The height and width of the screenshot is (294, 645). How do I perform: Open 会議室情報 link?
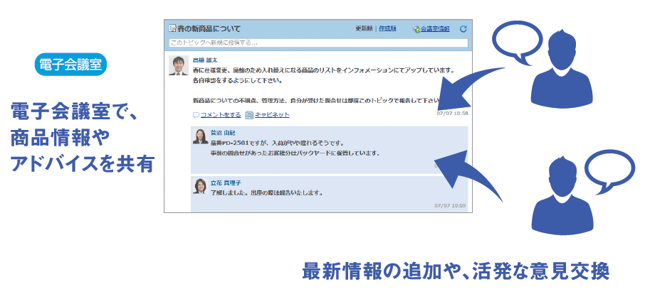[x=434, y=29]
